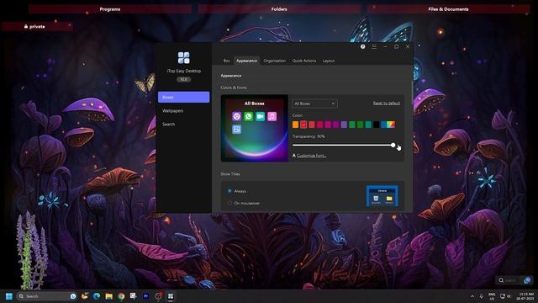Open the Snipping Tool from the taskbar
Viewport: 538px width, 303px height.
coord(134,296)
